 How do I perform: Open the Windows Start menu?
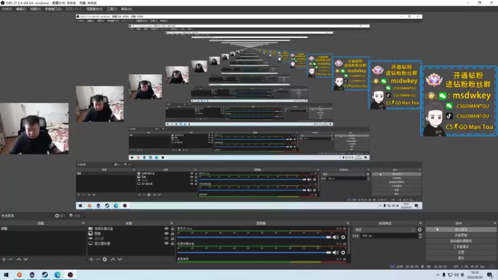click(6, 275)
